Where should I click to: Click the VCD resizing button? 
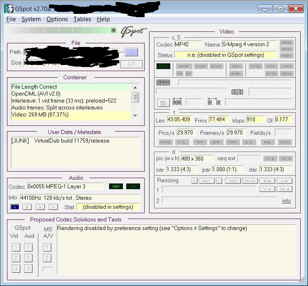tap(233, 181)
